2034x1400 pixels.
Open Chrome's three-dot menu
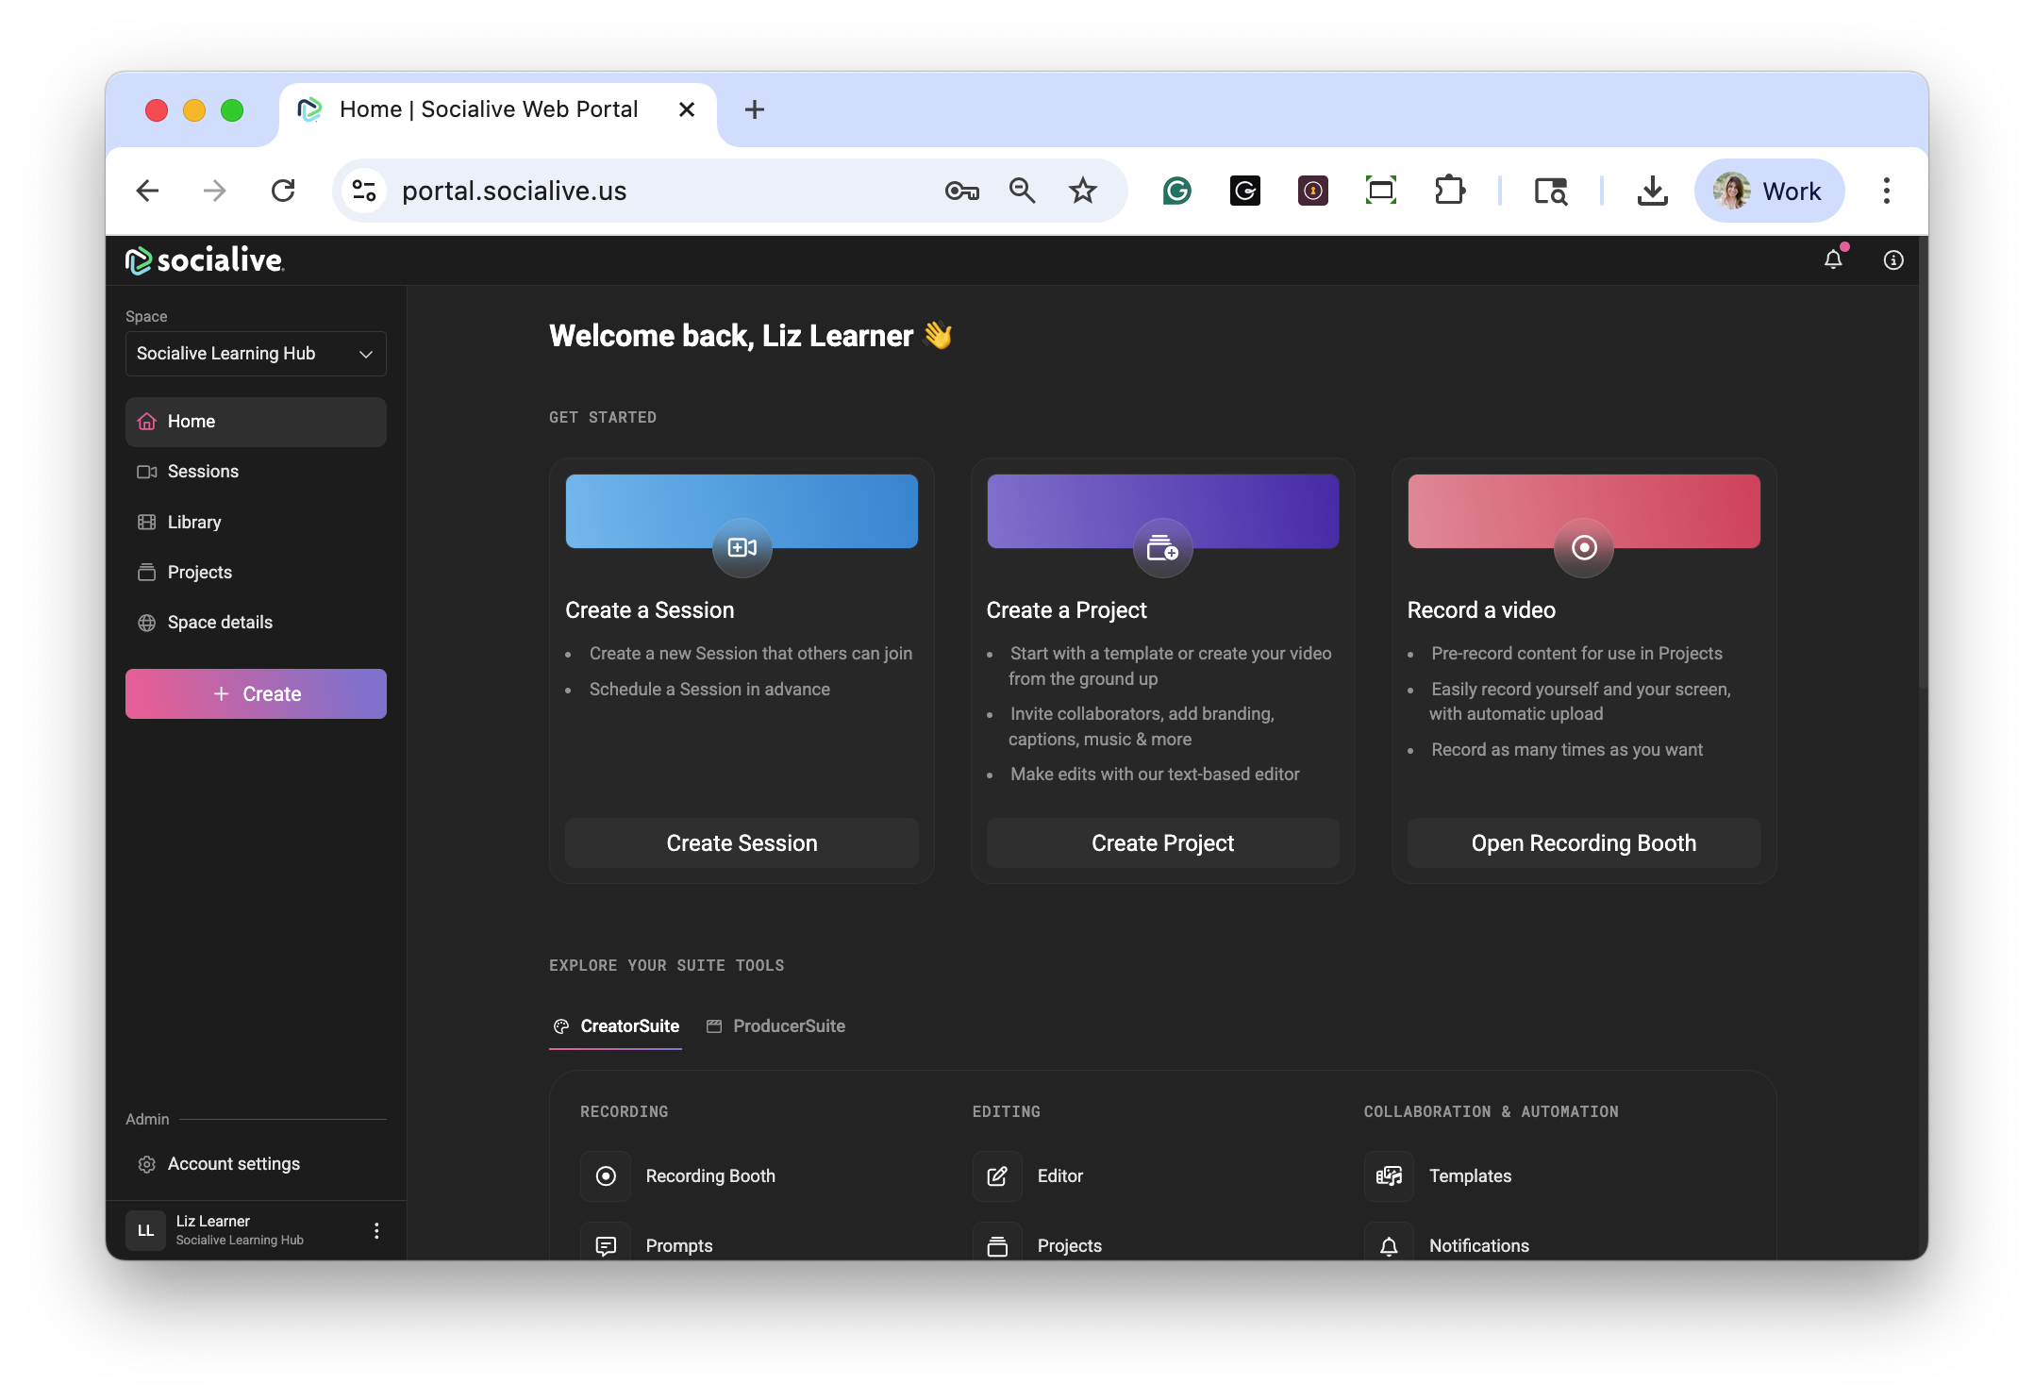coord(1886,191)
